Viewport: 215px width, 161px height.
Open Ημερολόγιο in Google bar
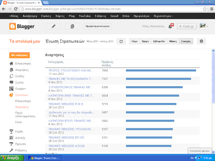(141, 16)
